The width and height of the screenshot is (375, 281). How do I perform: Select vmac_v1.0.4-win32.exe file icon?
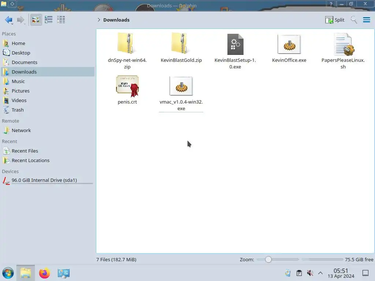pyautogui.click(x=181, y=86)
